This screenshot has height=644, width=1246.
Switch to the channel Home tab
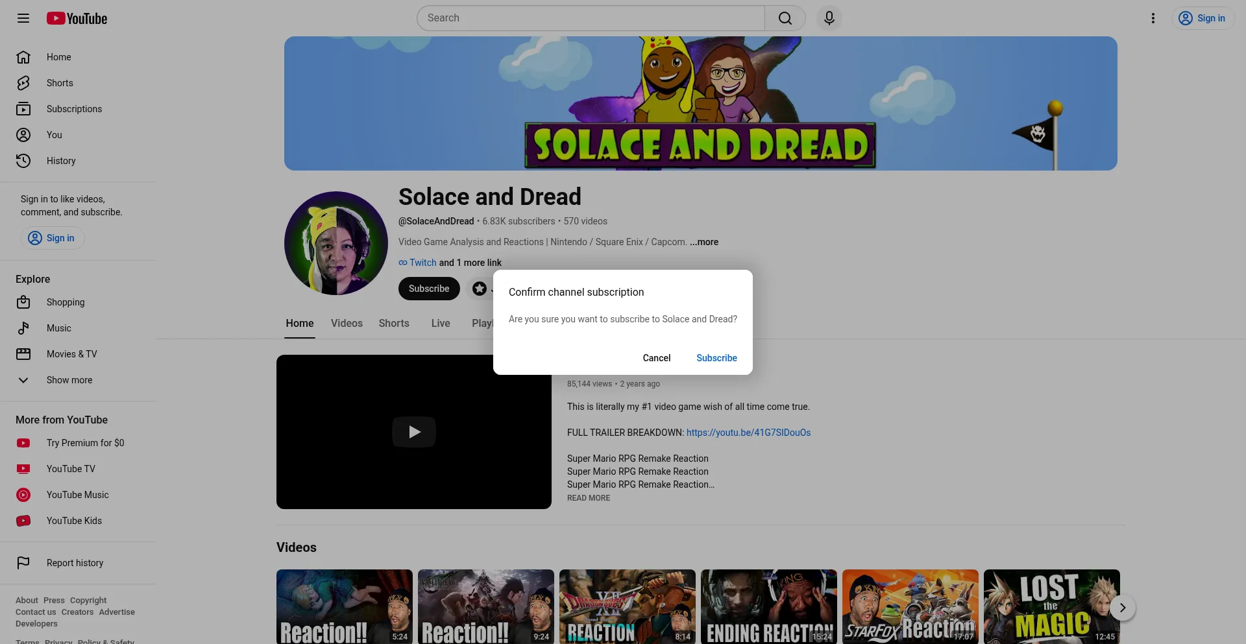(300, 324)
